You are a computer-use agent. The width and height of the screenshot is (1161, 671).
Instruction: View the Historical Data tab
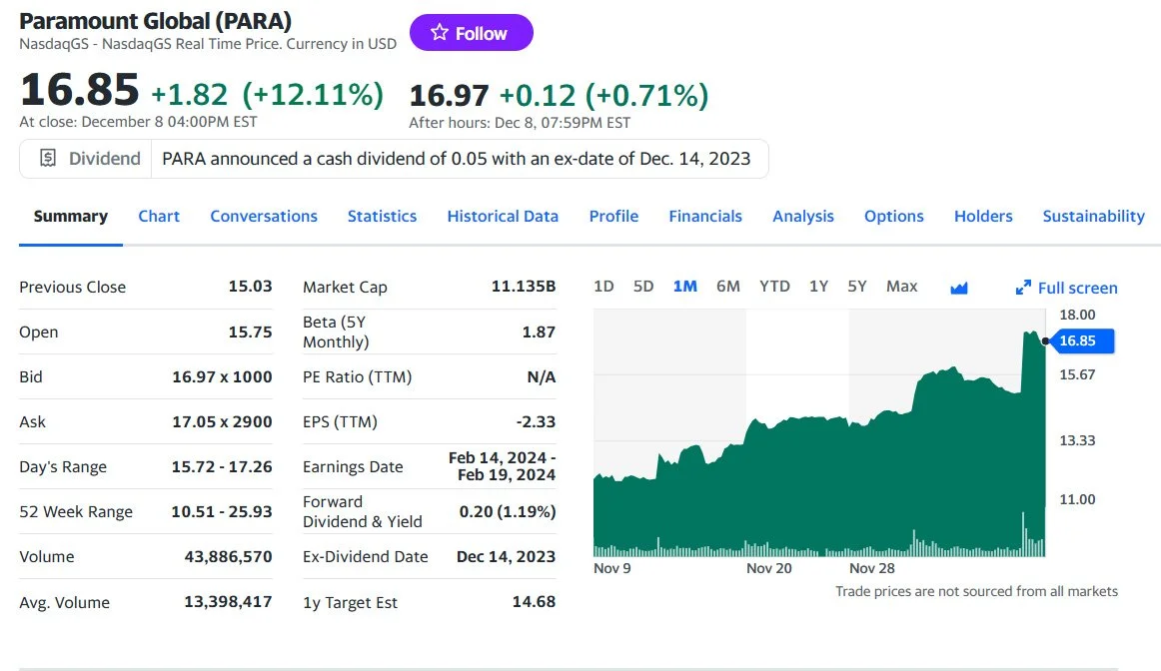click(503, 216)
